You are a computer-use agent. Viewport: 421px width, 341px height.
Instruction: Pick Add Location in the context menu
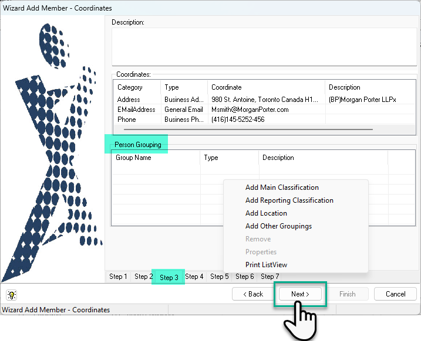coord(266,213)
